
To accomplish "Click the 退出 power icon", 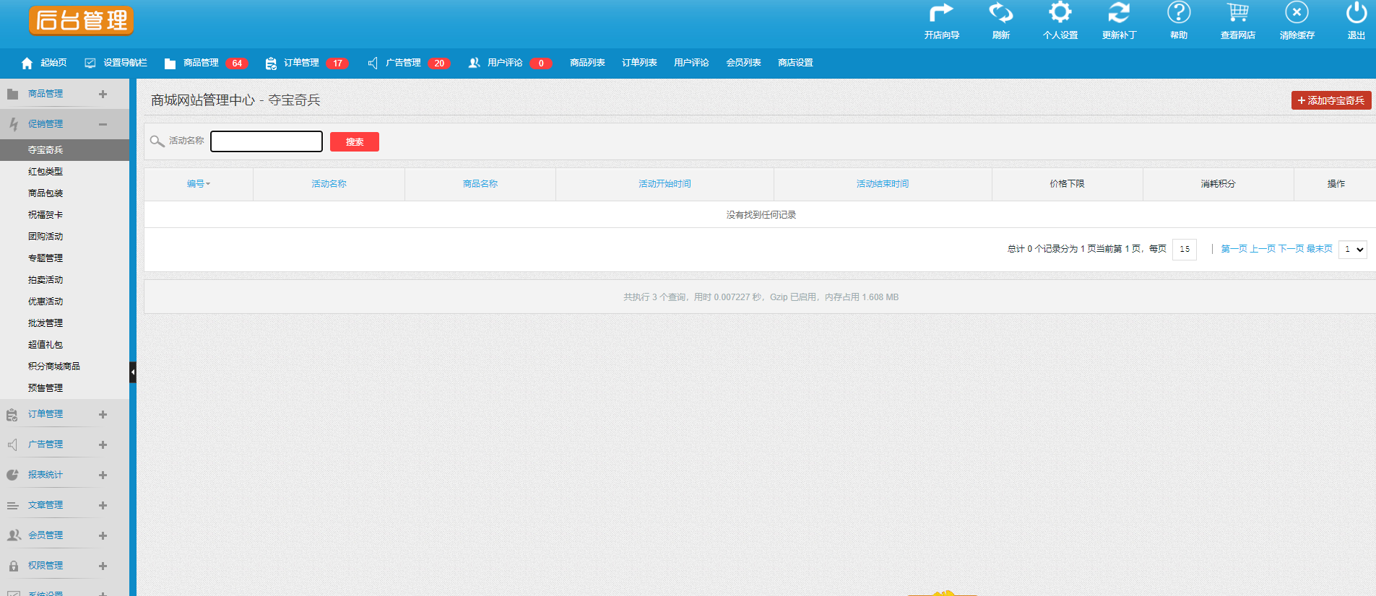I will (x=1356, y=12).
